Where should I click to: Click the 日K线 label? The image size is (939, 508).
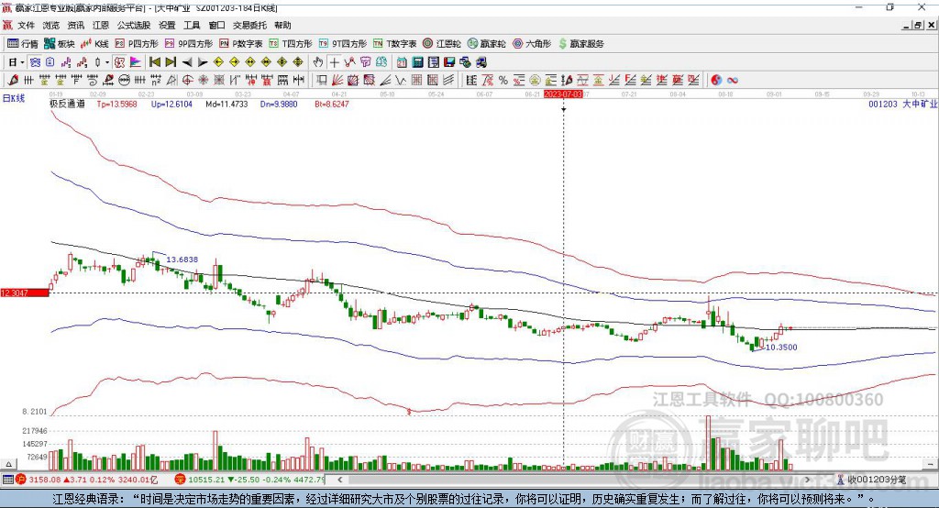pos(14,98)
